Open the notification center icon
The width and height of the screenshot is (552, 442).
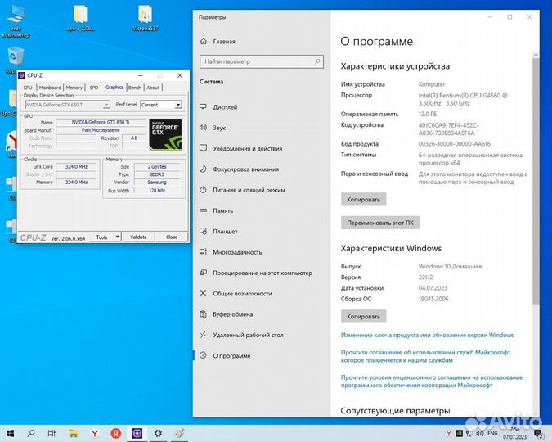538,434
